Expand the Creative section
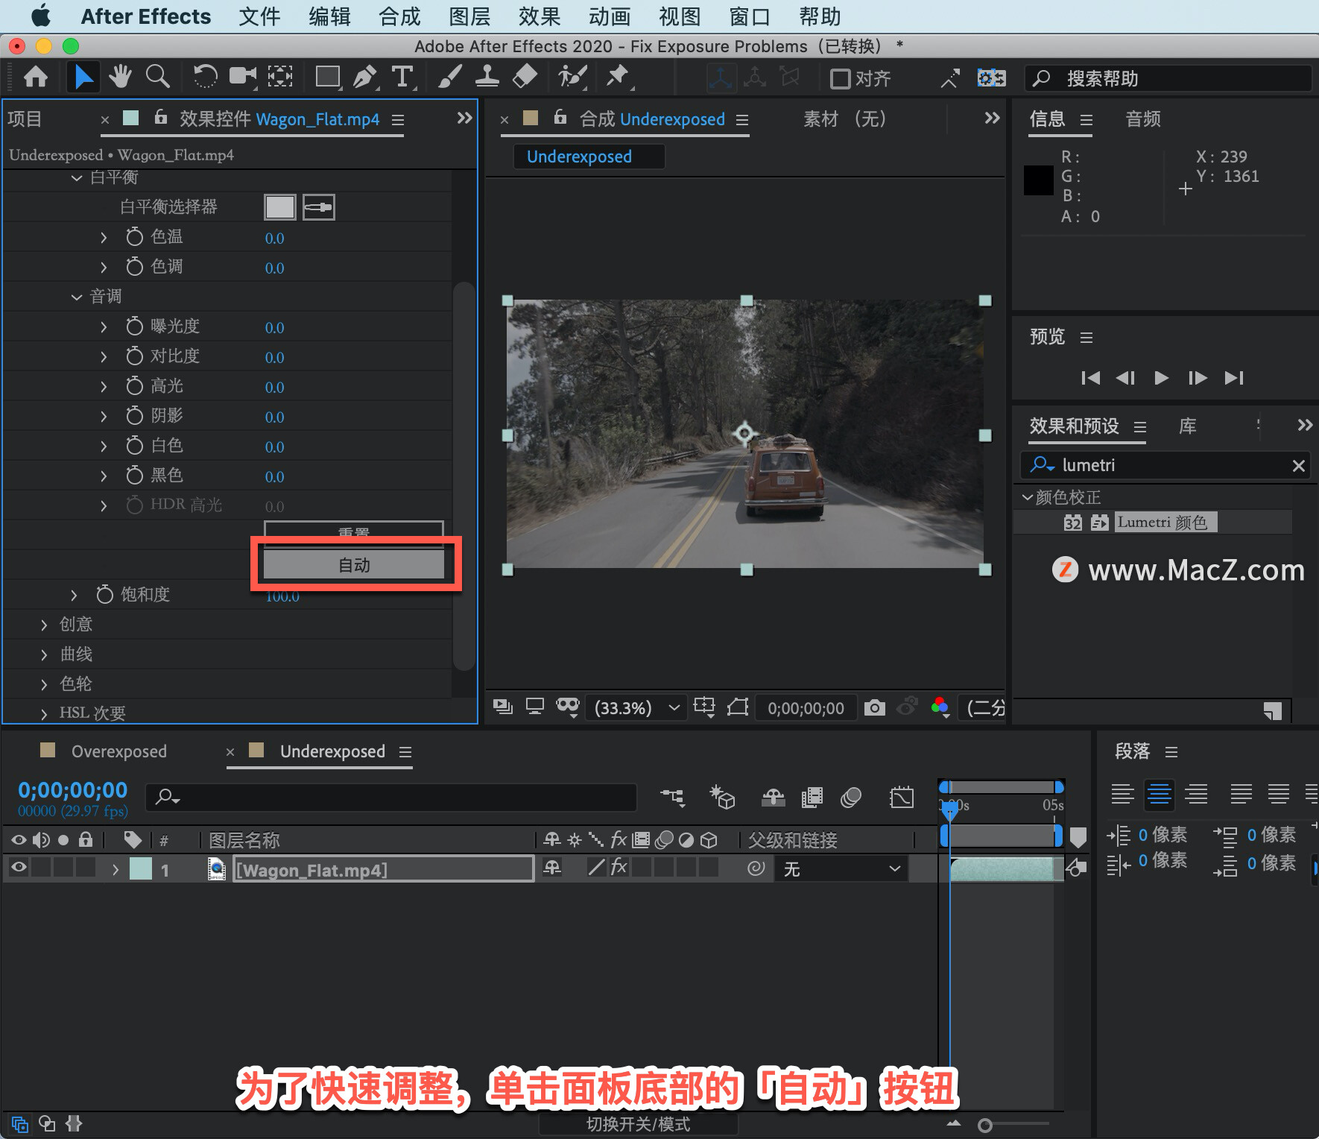The image size is (1319, 1139). (x=44, y=625)
